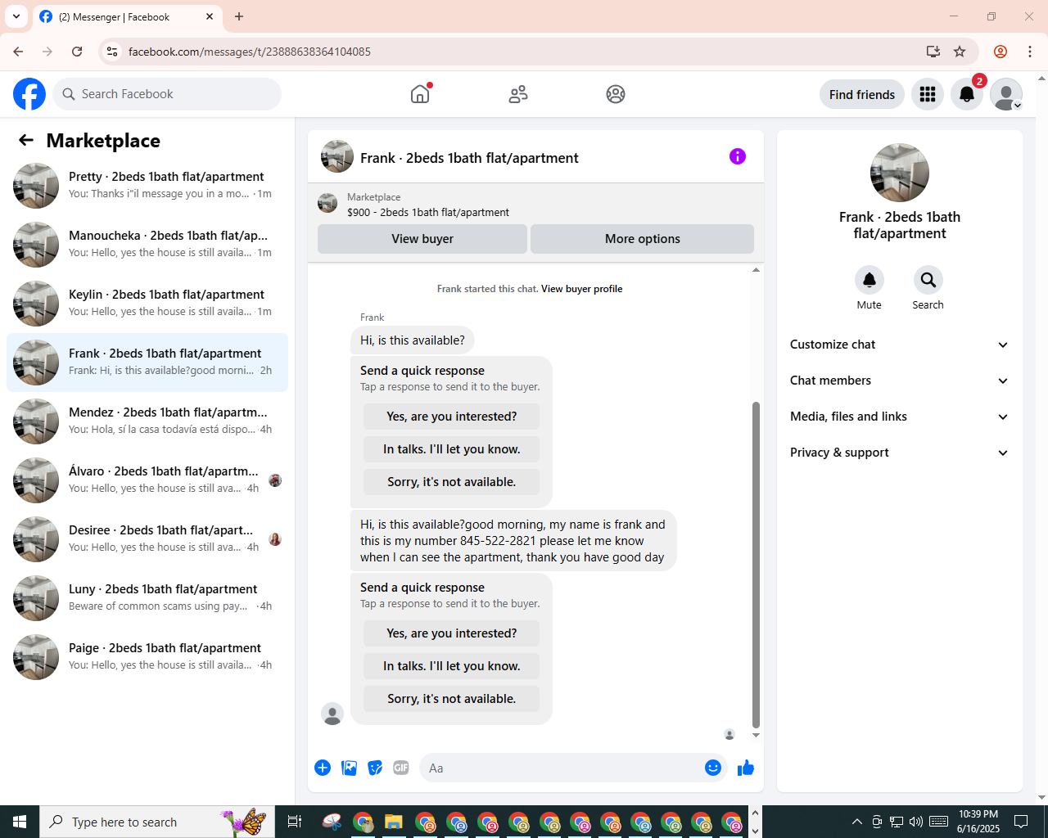This screenshot has width=1048, height=838.
Task: Open Task View on the taskbar
Action: point(295,822)
